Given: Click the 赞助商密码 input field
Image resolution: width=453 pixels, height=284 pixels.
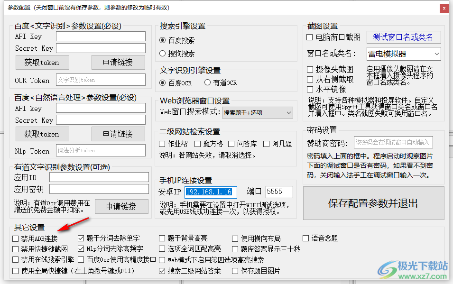Looking at the screenshot, I should click(x=393, y=142).
